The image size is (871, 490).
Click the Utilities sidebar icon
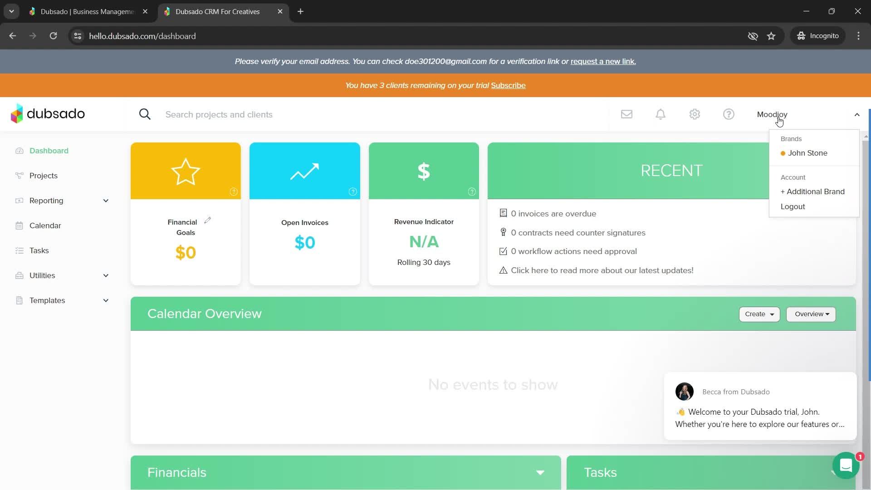pos(19,275)
